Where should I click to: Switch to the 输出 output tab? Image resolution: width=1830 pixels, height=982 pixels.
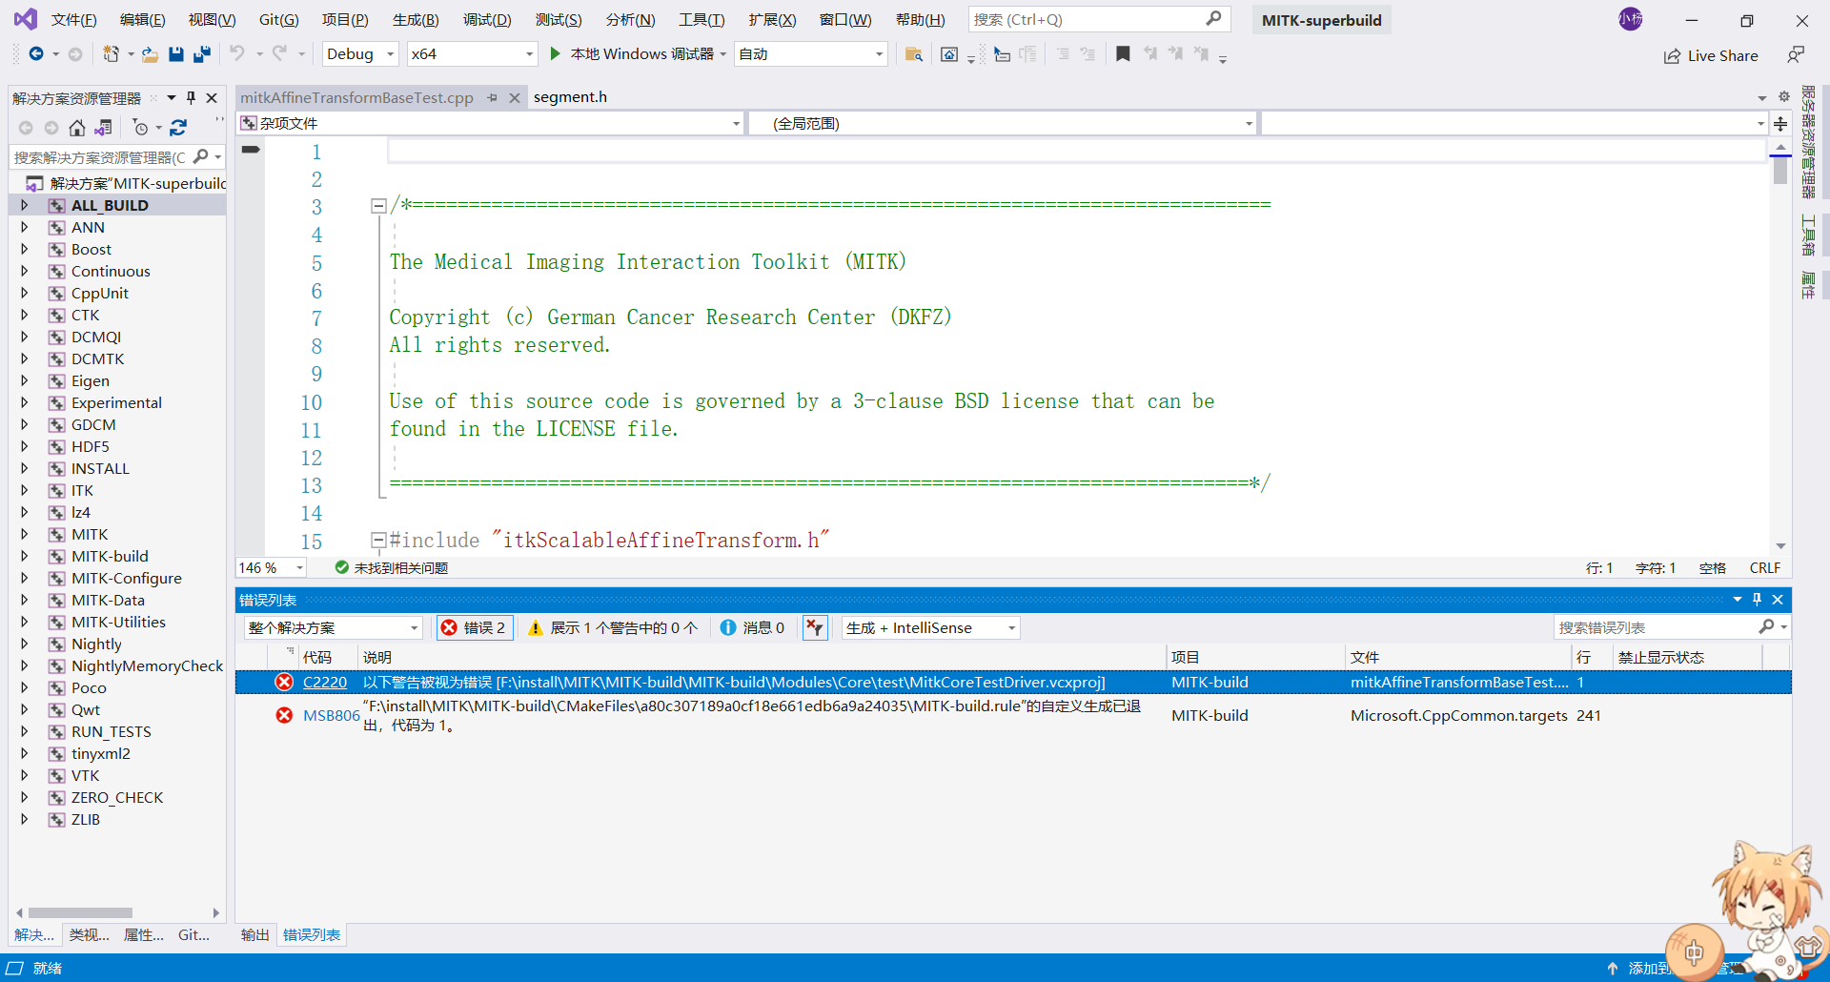tap(254, 934)
